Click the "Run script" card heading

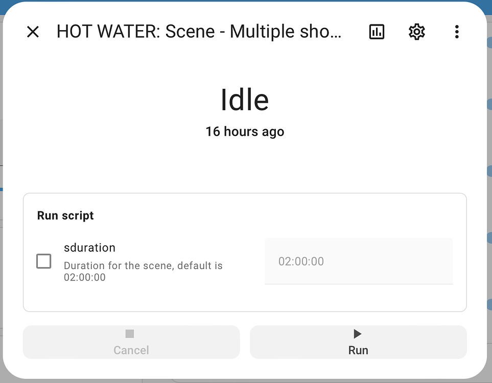(x=65, y=216)
